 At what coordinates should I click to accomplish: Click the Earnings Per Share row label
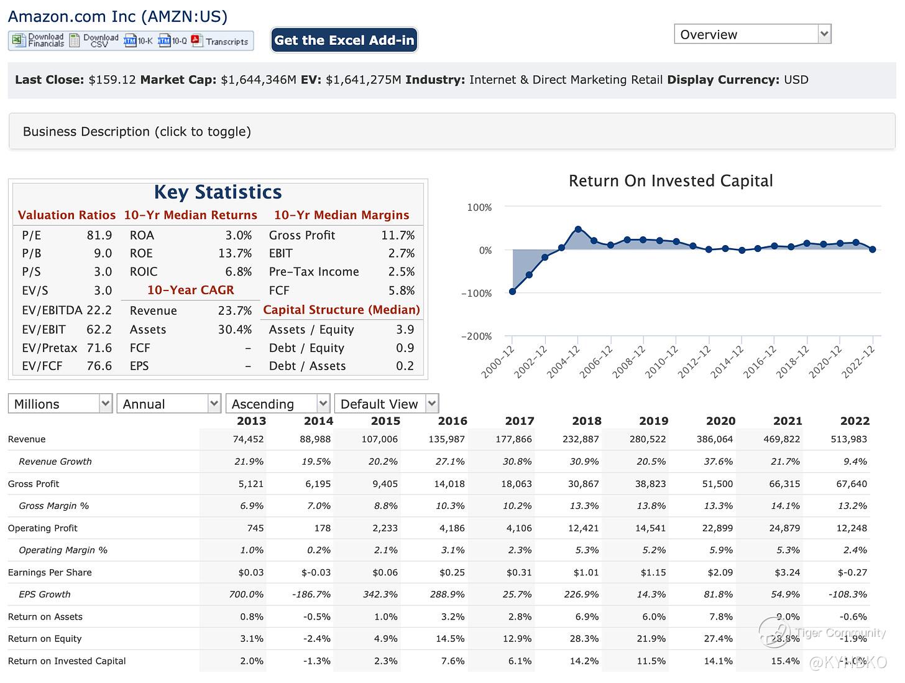[x=50, y=572]
